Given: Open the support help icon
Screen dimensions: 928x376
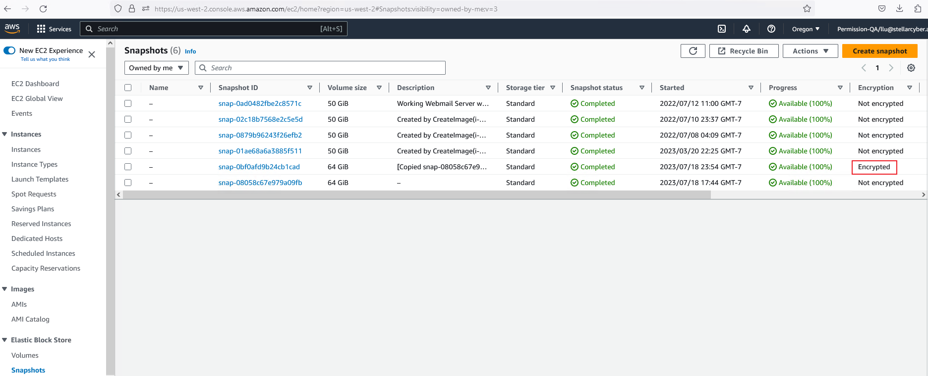Looking at the screenshot, I should tap(771, 29).
